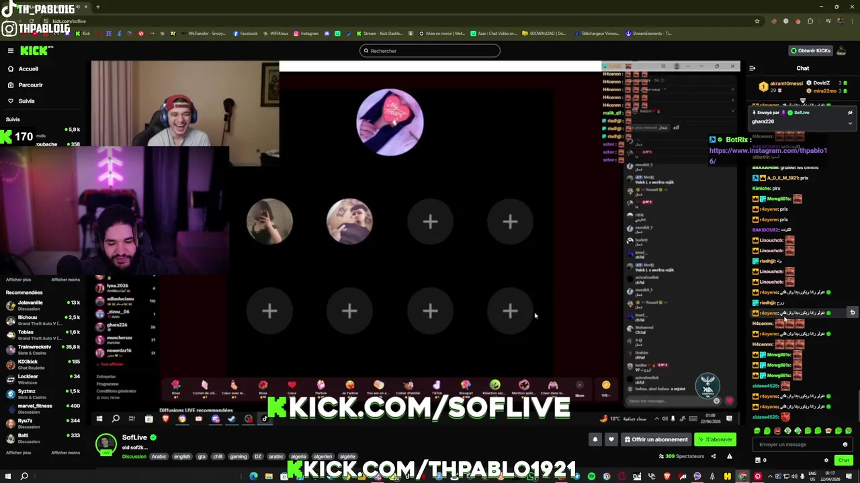Viewport: 860px width, 483px height.
Task: Send message with Chat button
Action: 844,460
